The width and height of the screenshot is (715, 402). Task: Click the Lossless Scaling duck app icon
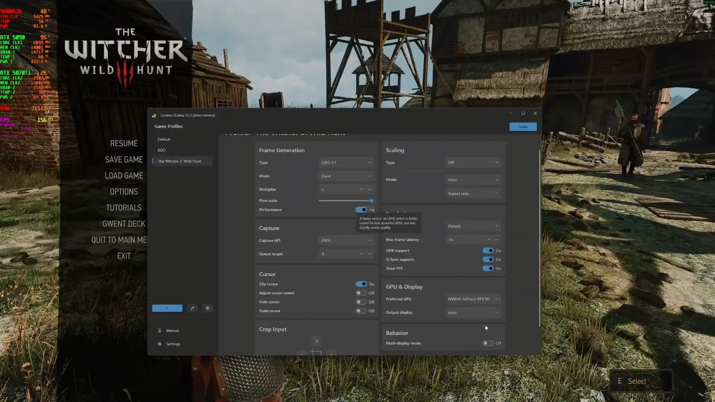[x=154, y=115]
